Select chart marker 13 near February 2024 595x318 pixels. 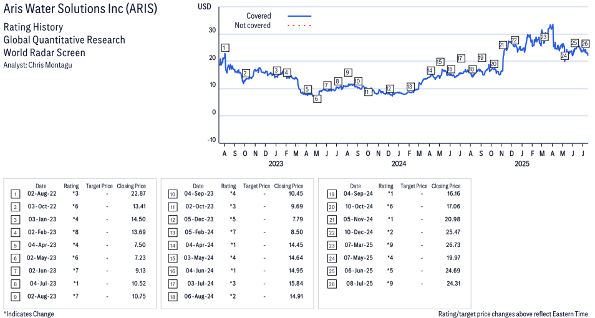410,87
